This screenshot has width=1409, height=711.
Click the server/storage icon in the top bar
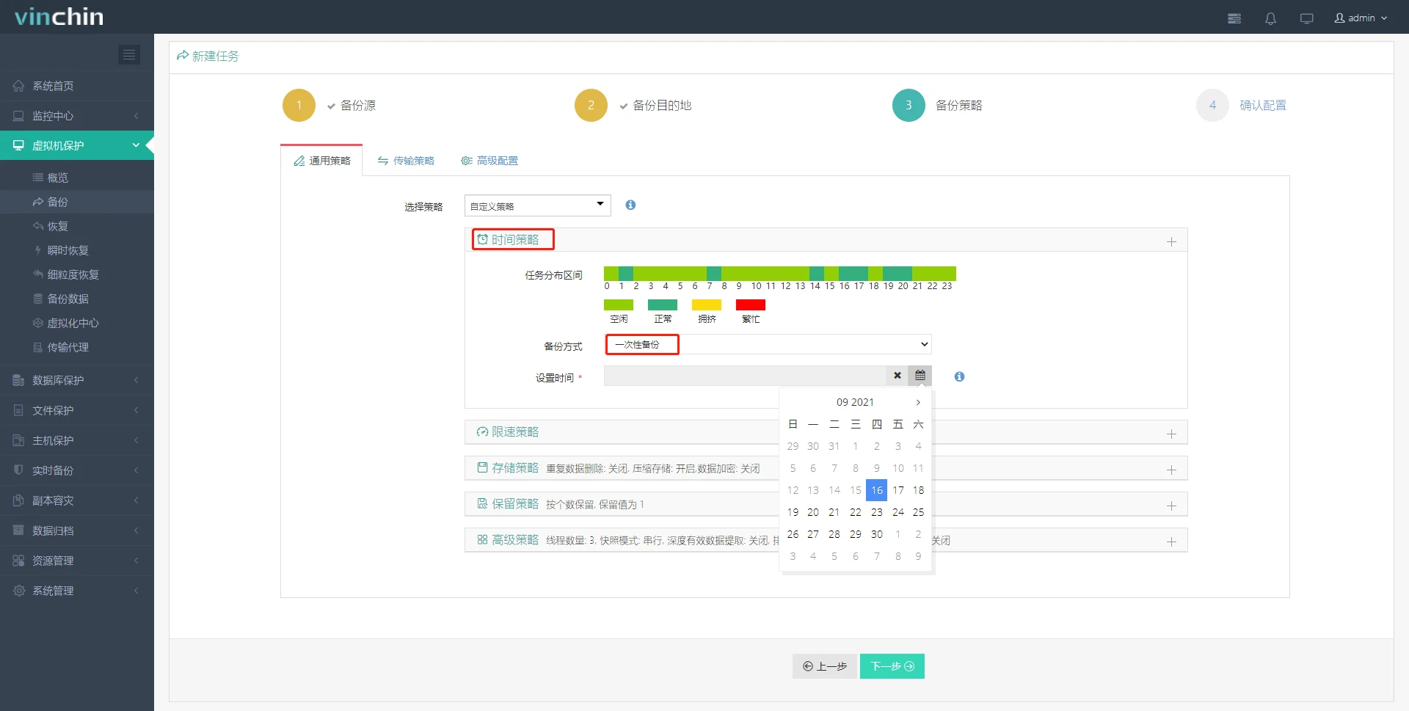pos(1234,18)
